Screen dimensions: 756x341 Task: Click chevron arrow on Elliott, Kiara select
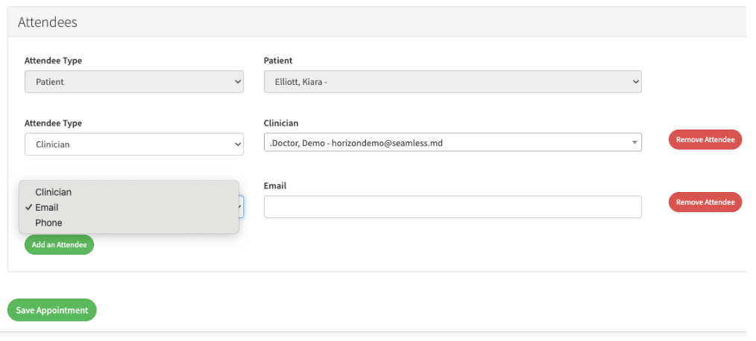[635, 82]
